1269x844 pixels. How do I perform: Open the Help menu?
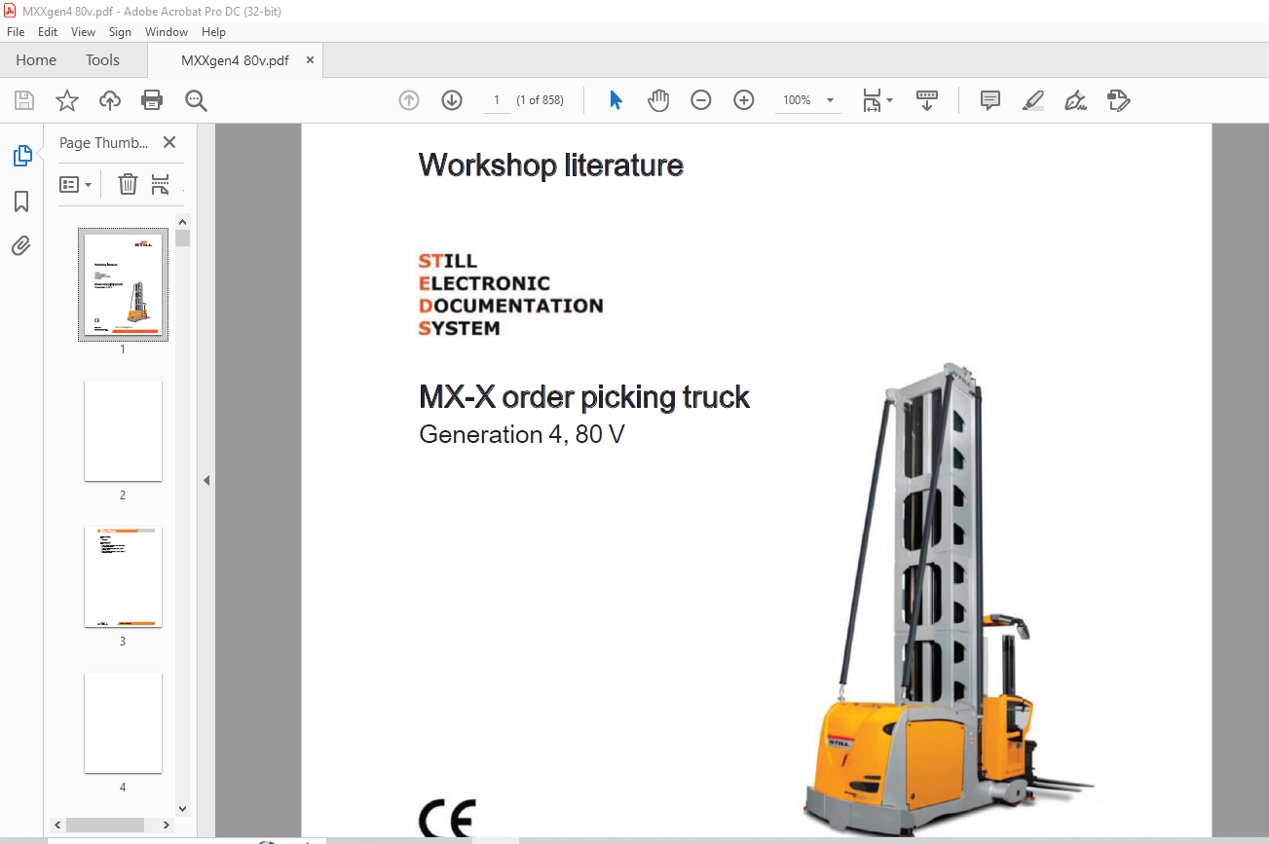click(x=213, y=32)
